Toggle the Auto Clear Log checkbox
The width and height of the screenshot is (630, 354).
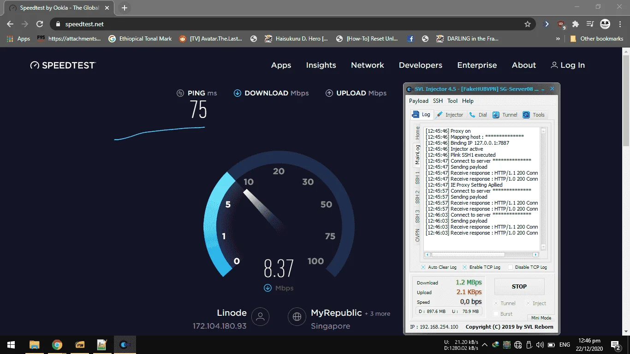coord(423,267)
